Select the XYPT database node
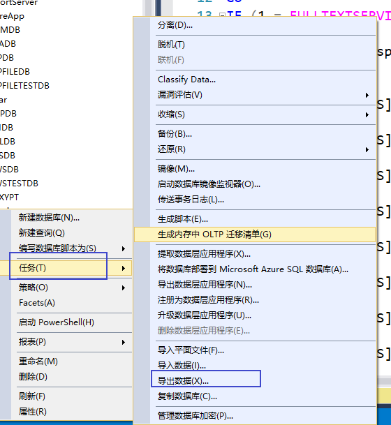This screenshot has width=391, height=425. (x=10, y=197)
